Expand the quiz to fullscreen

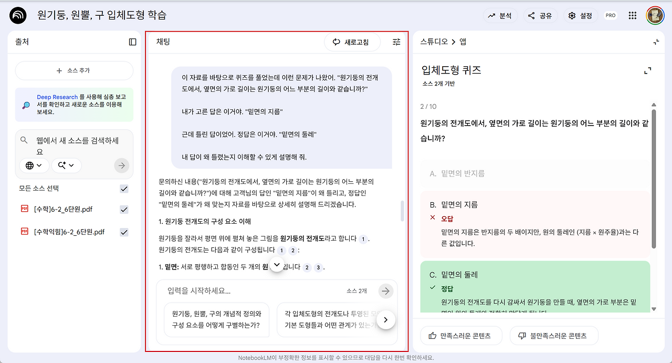tap(648, 70)
